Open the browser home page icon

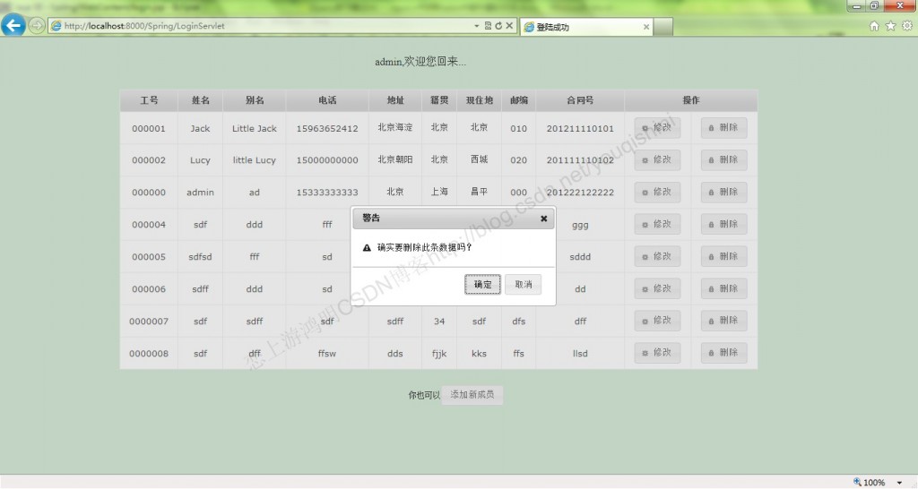[x=875, y=26]
